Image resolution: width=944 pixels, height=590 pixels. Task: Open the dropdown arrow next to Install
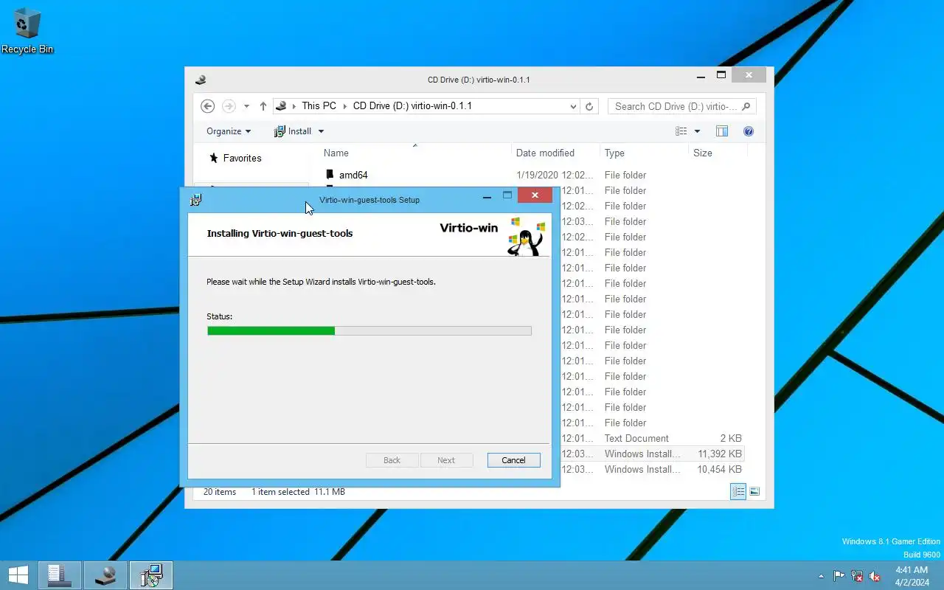click(321, 131)
